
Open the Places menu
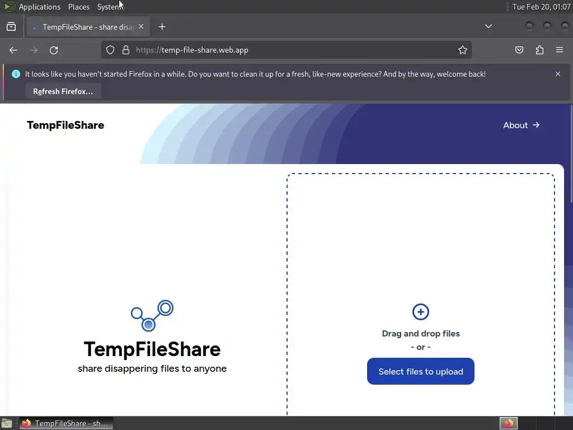tap(78, 7)
